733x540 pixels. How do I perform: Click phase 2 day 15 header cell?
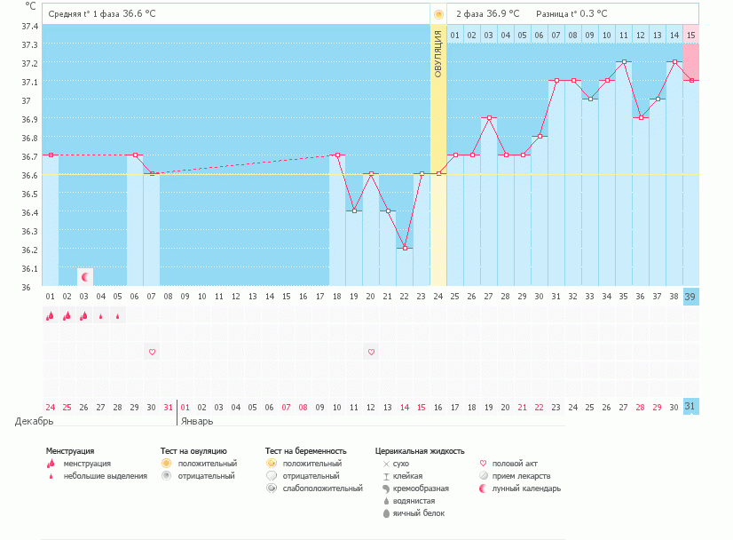point(690,35)
